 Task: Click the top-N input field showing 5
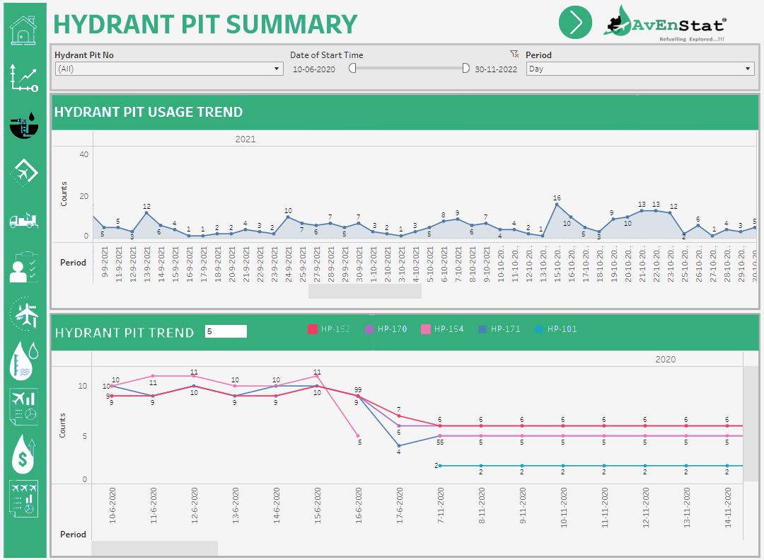[226, 331]
